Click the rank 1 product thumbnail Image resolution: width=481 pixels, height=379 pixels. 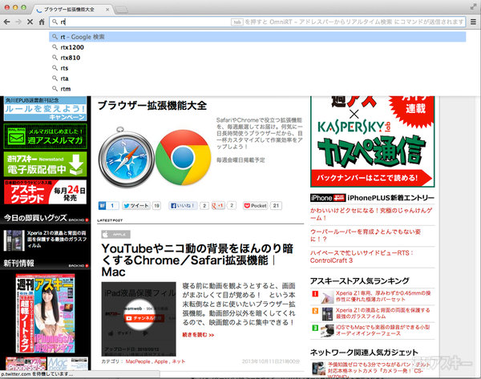tap(327, 296)
